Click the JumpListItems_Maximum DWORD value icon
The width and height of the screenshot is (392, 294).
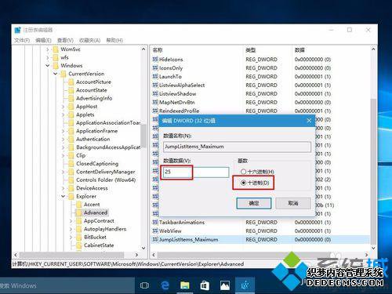coord(155,239)
